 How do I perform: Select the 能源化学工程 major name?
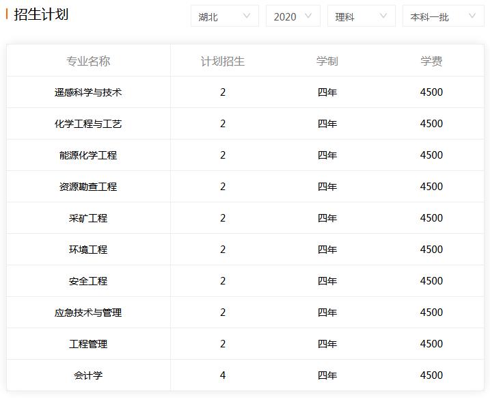[88, 155]
